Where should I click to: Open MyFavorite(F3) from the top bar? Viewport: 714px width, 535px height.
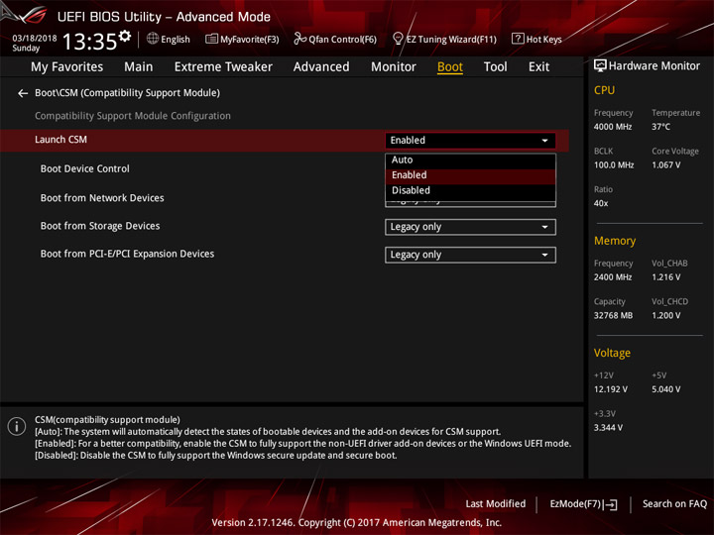click(x=242, y=39)
